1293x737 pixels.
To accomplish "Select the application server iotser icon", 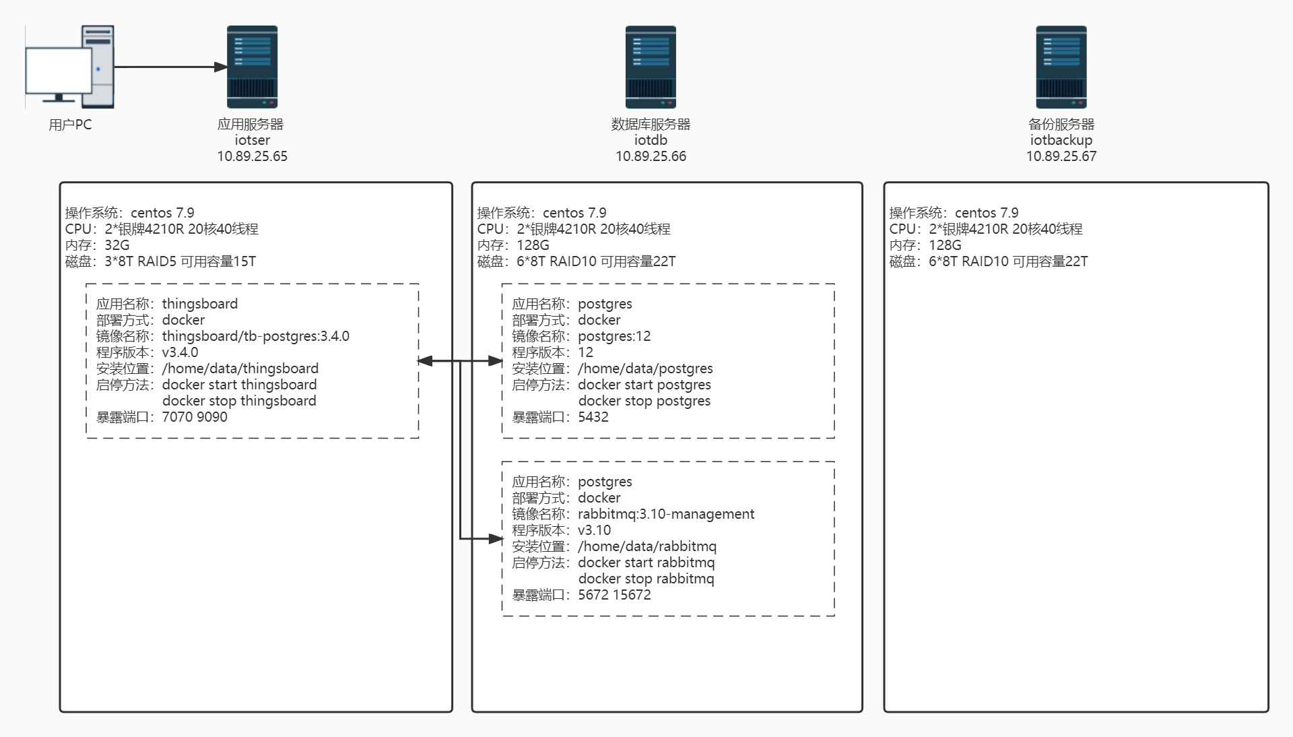I will tap(252, 67).
